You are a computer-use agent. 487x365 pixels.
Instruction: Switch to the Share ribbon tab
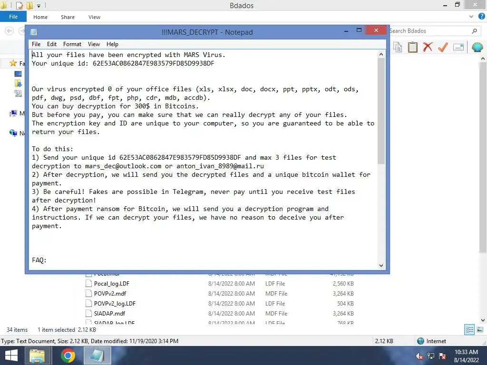tap(68, 17)
